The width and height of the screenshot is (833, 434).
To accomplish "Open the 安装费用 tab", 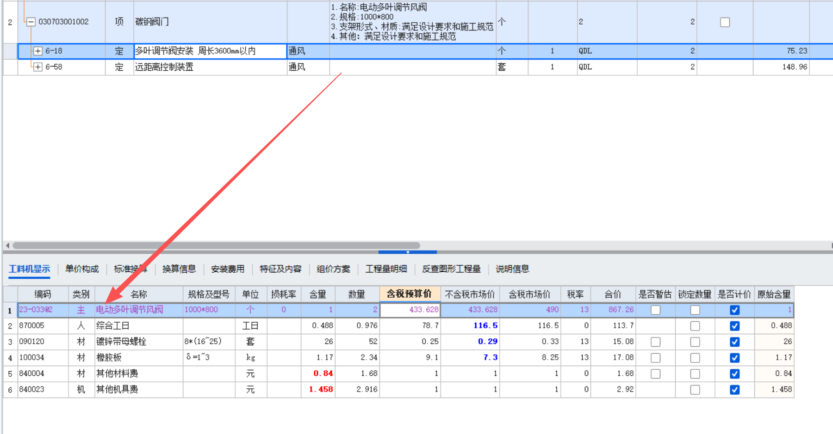I will pos(227,269).
